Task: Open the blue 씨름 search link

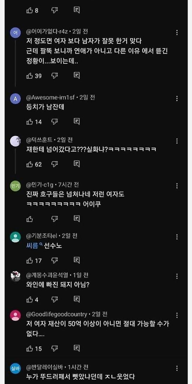Action: point(33,246)
